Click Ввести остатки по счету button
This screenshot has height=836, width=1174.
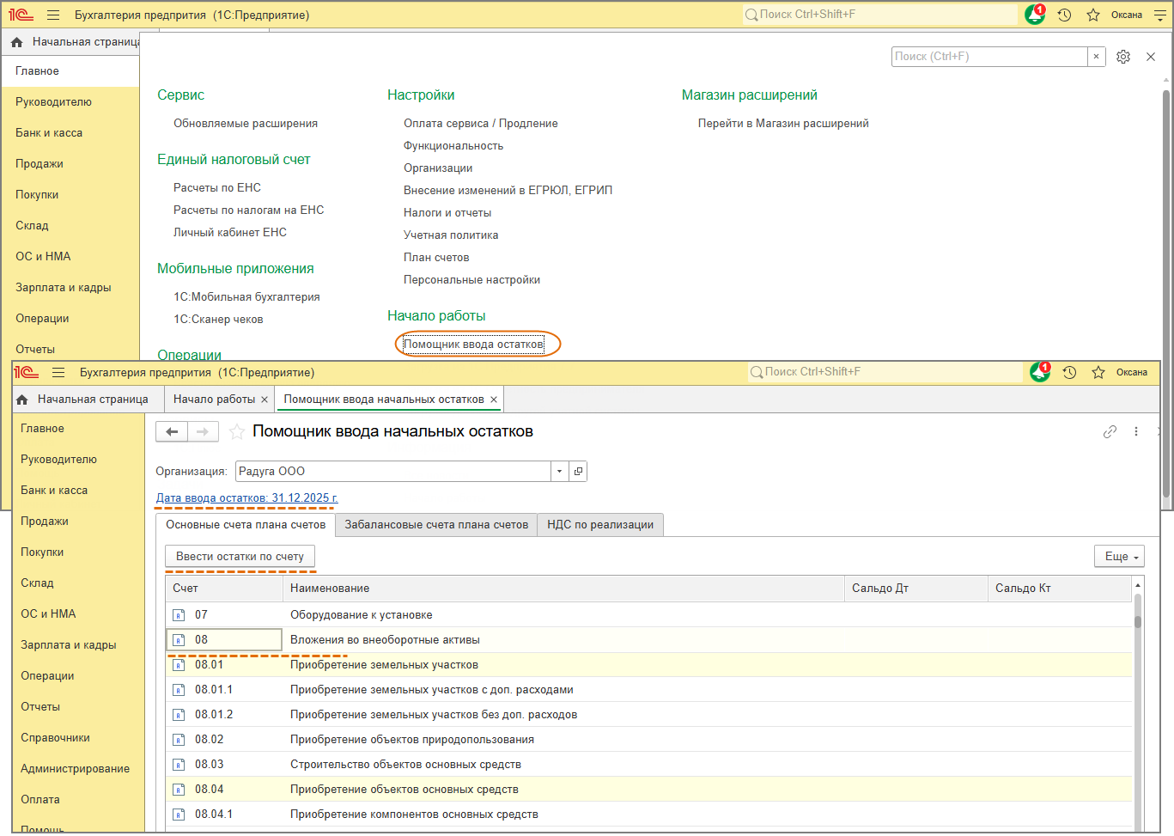(x=240, y=557)
